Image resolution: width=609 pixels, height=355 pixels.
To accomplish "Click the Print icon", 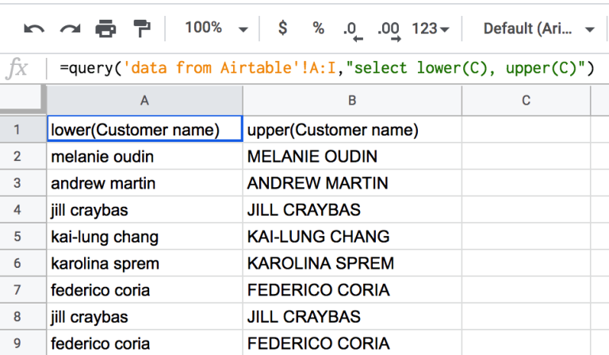I will [x=105, y=29].
